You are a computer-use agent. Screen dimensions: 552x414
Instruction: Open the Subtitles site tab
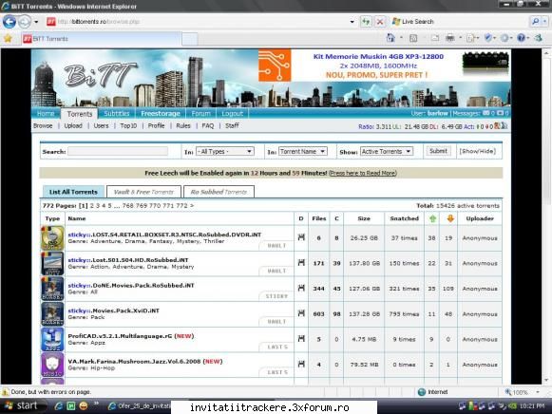tap(117, 114)
